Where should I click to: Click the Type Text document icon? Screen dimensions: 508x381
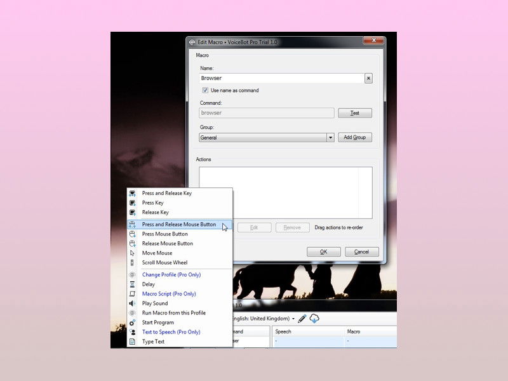point(132,342)
